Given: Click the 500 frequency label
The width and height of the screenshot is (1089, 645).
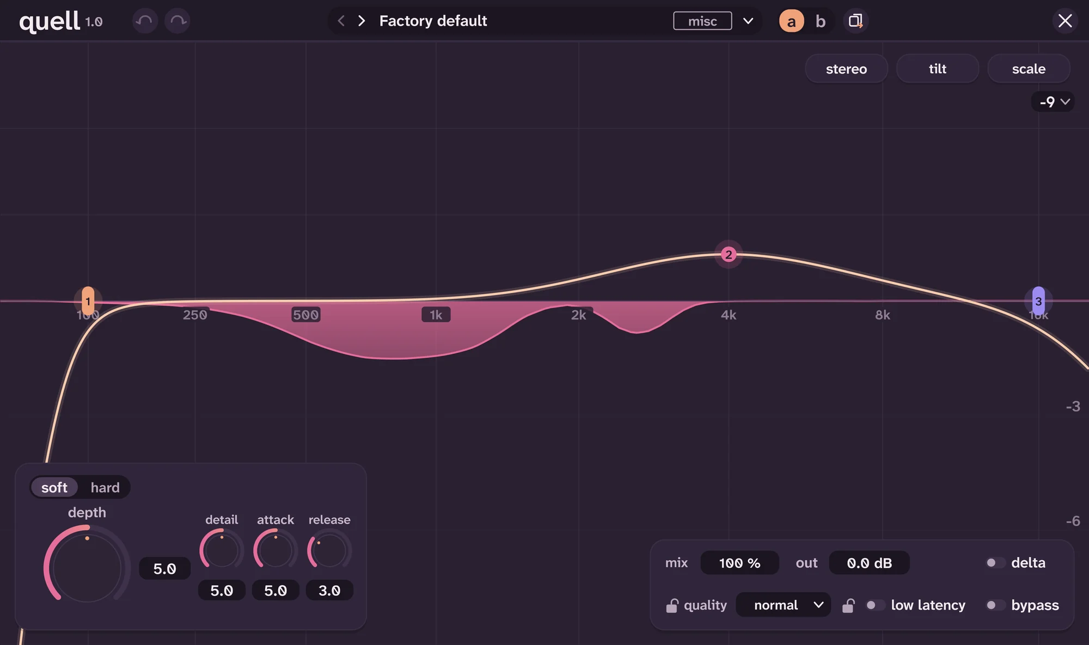Looking at the screenshot, I should click(305, 315).
